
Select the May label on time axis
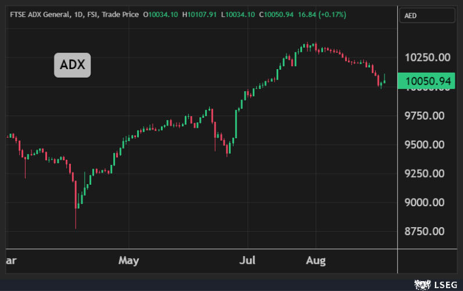point(128,260)
